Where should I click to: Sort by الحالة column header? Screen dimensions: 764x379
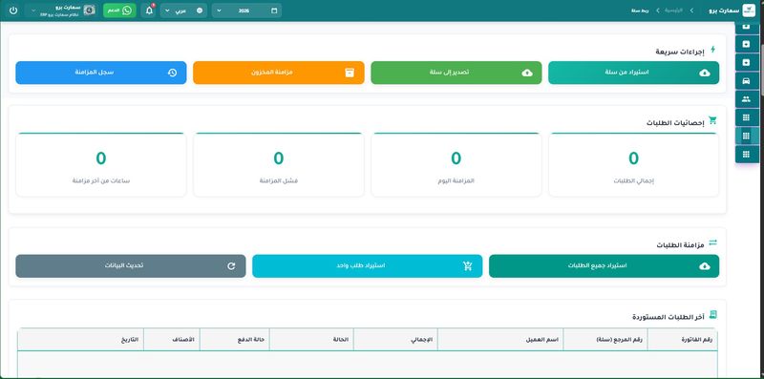311,340
